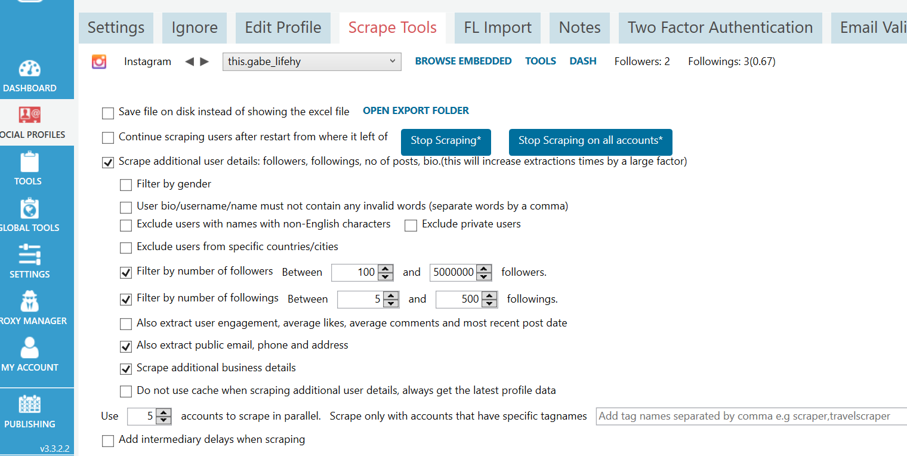This screenshot has height=456, width=907.
Task: Go to previous account with left arrow
Action: pos(190,61)
